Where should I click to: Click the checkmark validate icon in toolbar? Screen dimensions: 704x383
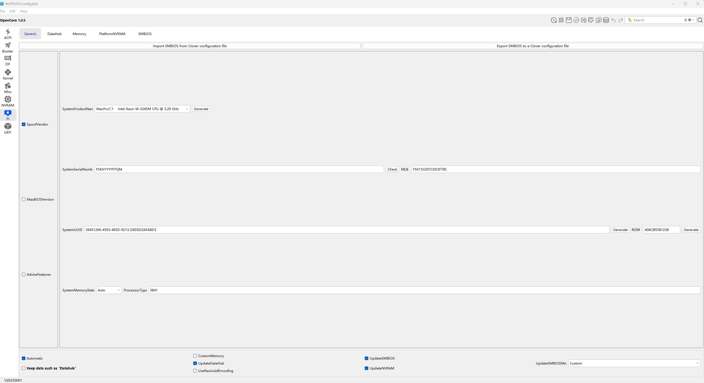point(576,20)
